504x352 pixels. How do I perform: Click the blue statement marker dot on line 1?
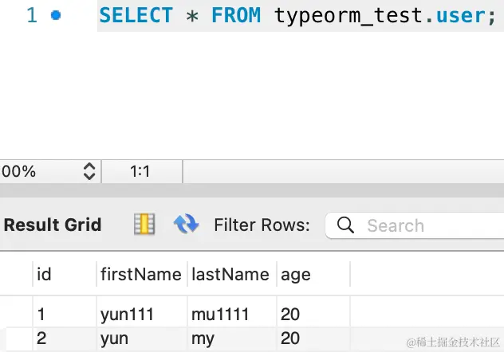click(55, 15)
